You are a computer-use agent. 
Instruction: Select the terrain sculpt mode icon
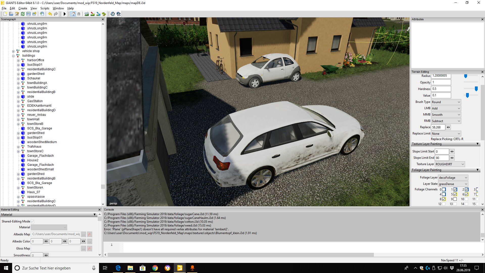(87, 14)
